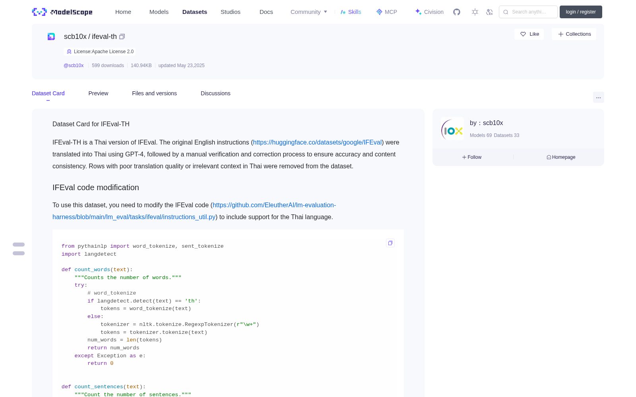Copy the code block contents
Screen dimensions: 636x397
tap(390, 243)
